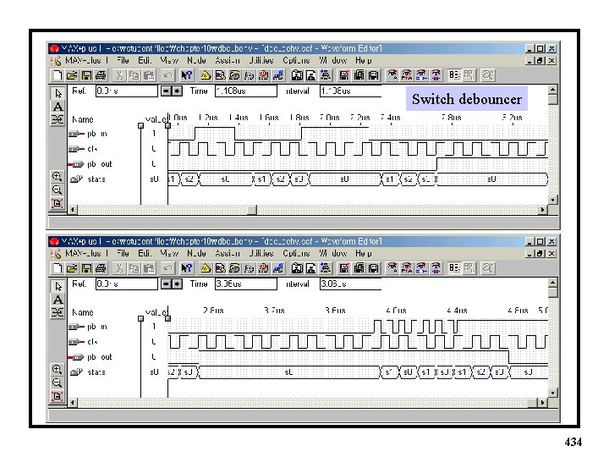Click left transition arrow button in 3.06us window

[x=166, y=284]
